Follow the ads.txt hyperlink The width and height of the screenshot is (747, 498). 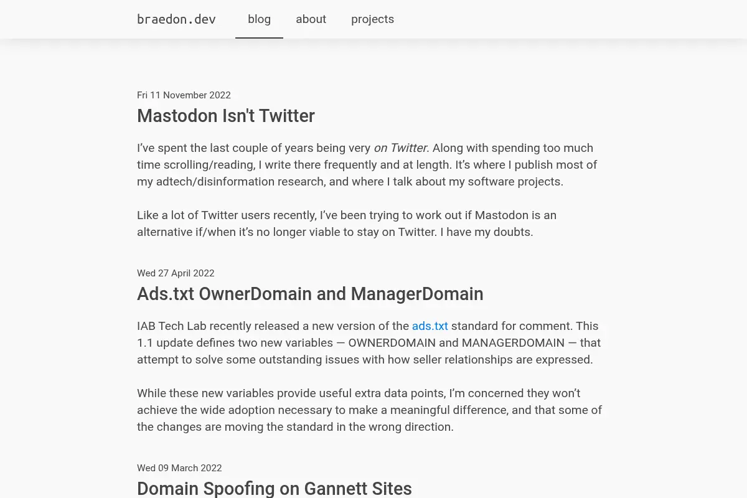430,326
